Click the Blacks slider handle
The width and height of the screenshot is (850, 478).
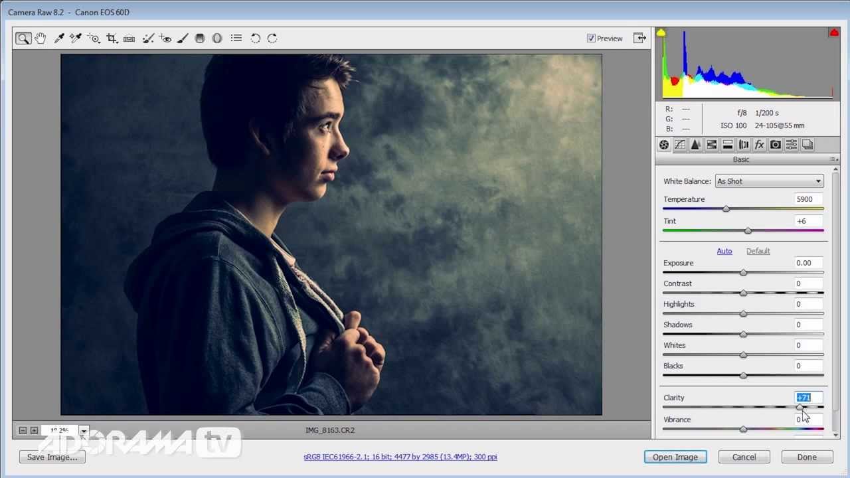[x=743, y=376]
